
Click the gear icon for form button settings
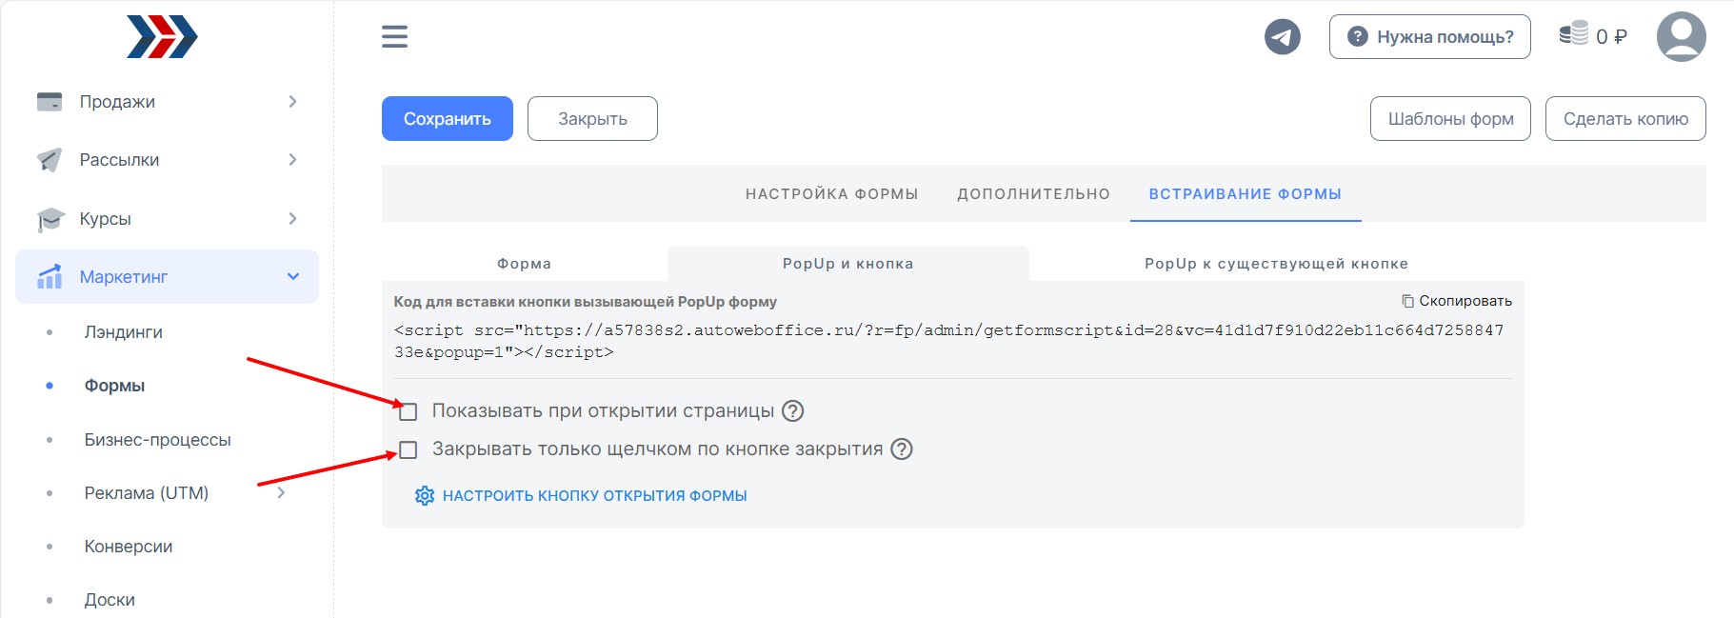pyautogui.click(x=425, y=495)
